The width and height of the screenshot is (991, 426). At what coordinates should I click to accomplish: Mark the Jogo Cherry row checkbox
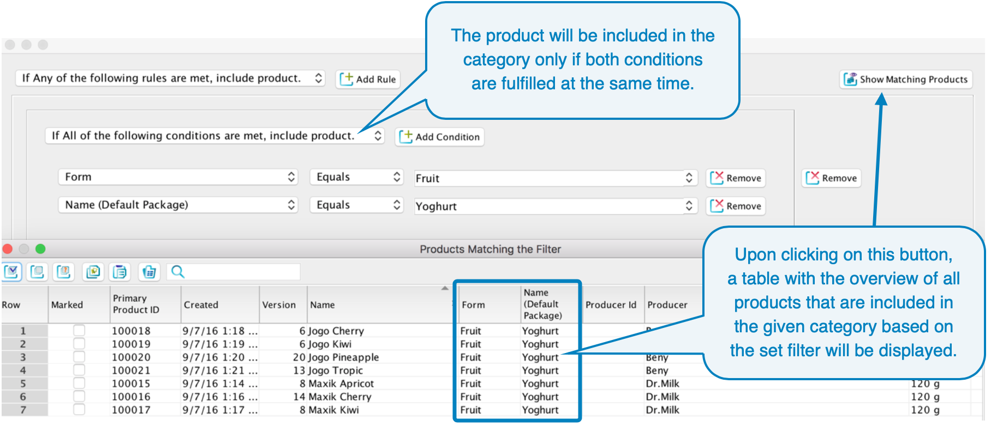pos(79,331)
